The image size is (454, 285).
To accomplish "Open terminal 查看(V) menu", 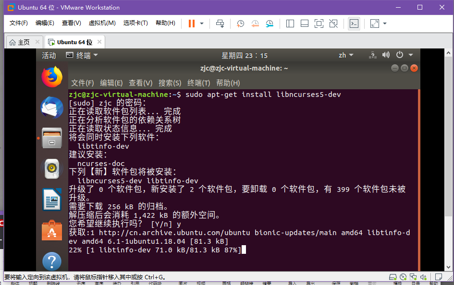I will click(141, 83).
